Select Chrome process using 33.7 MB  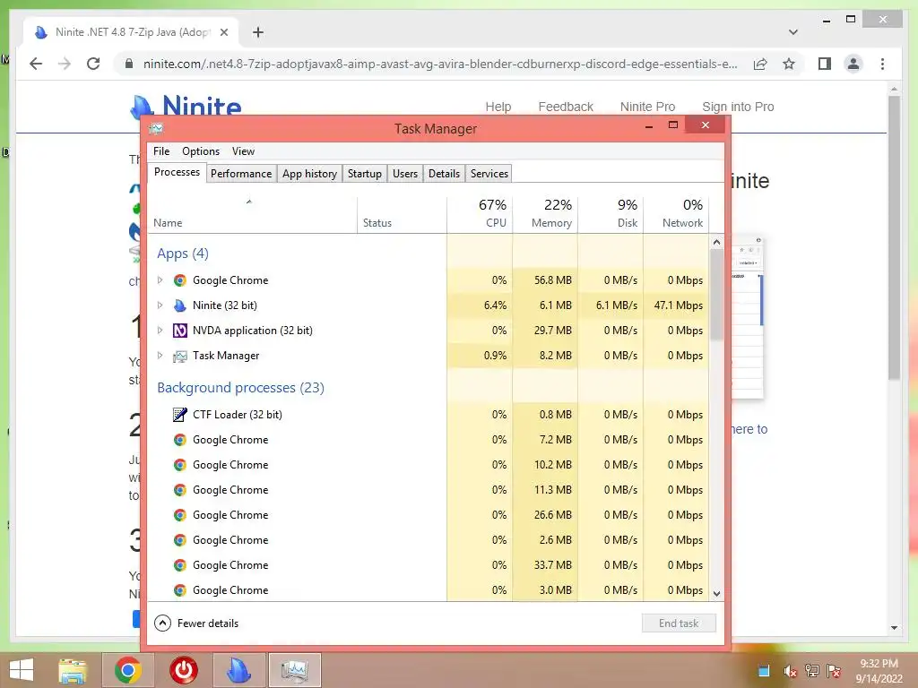tap(428, 565)
